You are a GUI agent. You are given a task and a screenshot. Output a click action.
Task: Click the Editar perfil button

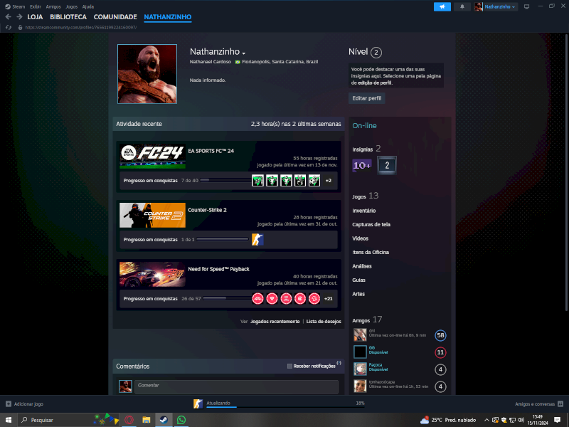366,98
